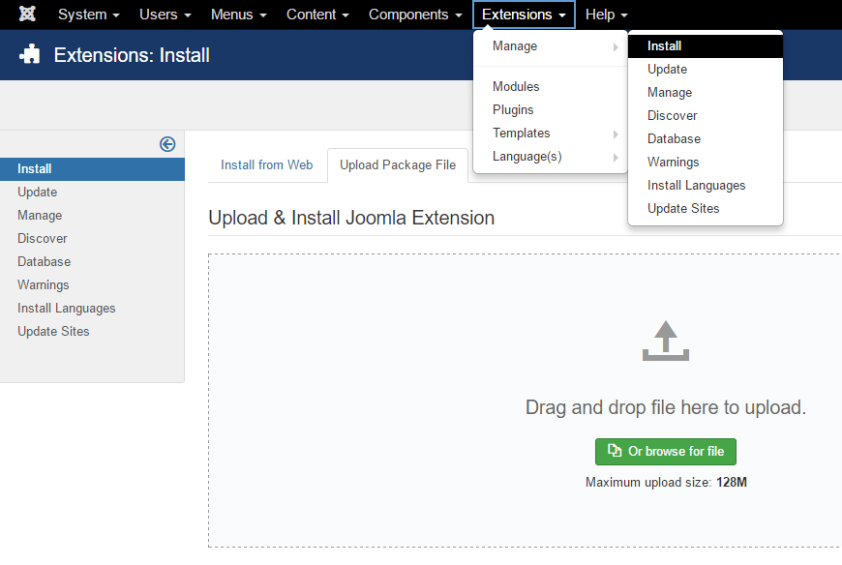The height and width of the screenshot is (565, 842).
Task: Click the 'Upload & Install Joomla Extension' heading
Action: (351, 218)
